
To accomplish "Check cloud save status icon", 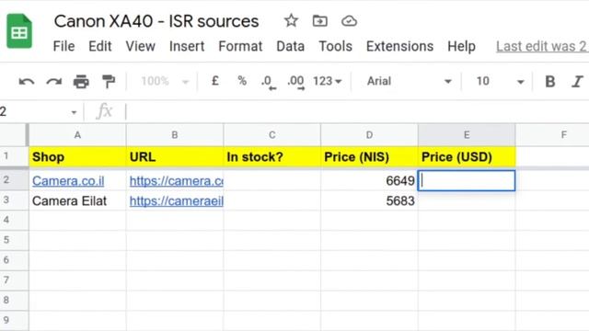I will [349, 21].
